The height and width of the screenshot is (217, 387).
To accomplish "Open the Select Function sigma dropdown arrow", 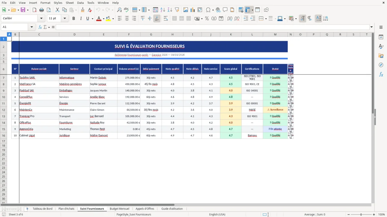I will tap(49, 27).
